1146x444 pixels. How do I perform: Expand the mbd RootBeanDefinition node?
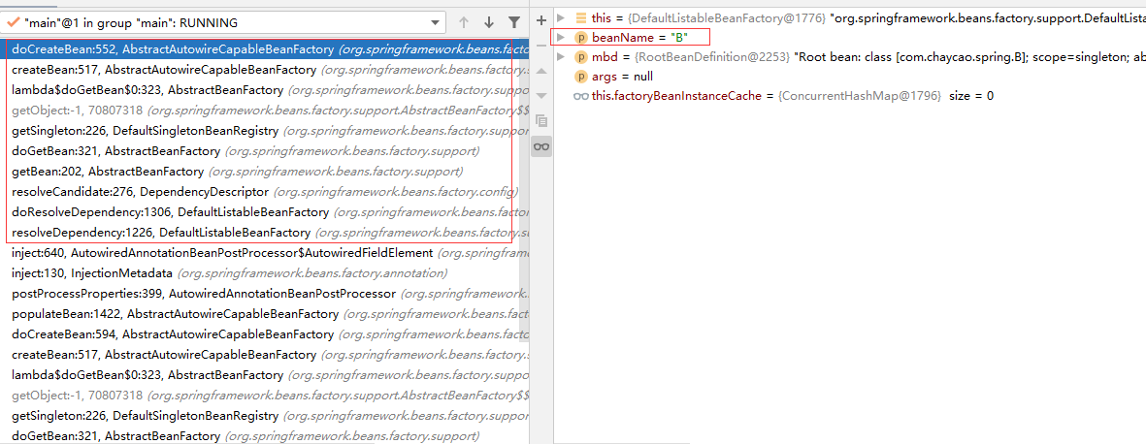(561, 57)
